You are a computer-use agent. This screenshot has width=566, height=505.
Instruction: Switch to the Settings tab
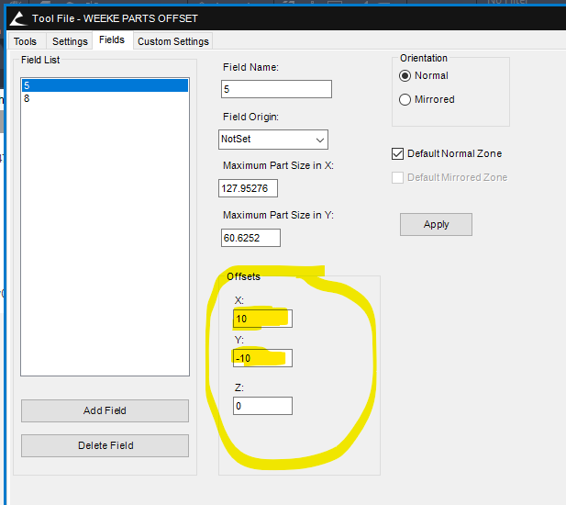[70, 41]
